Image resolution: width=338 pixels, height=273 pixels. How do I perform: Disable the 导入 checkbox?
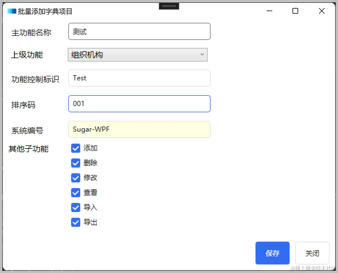tap(76, 207)
